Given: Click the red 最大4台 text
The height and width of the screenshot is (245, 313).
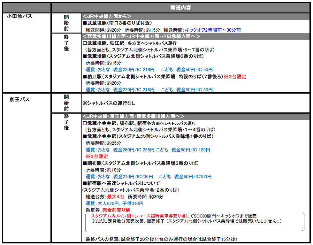Looking at the screenshot, I should click(x=115, y=197).
